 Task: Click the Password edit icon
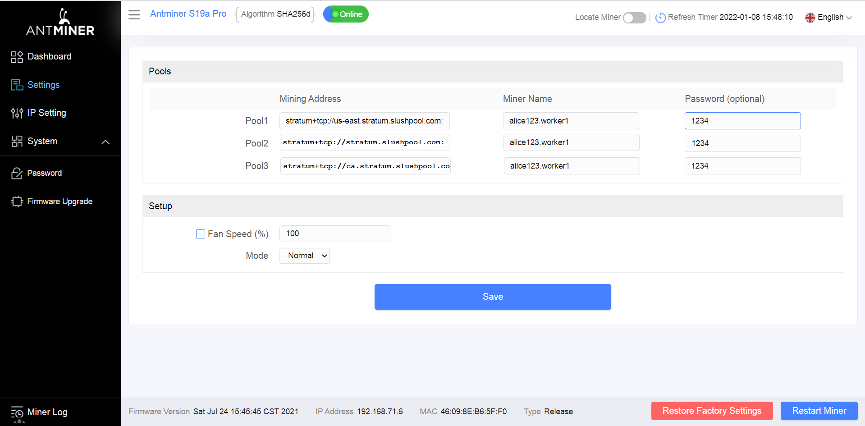(x=17, y=173)
